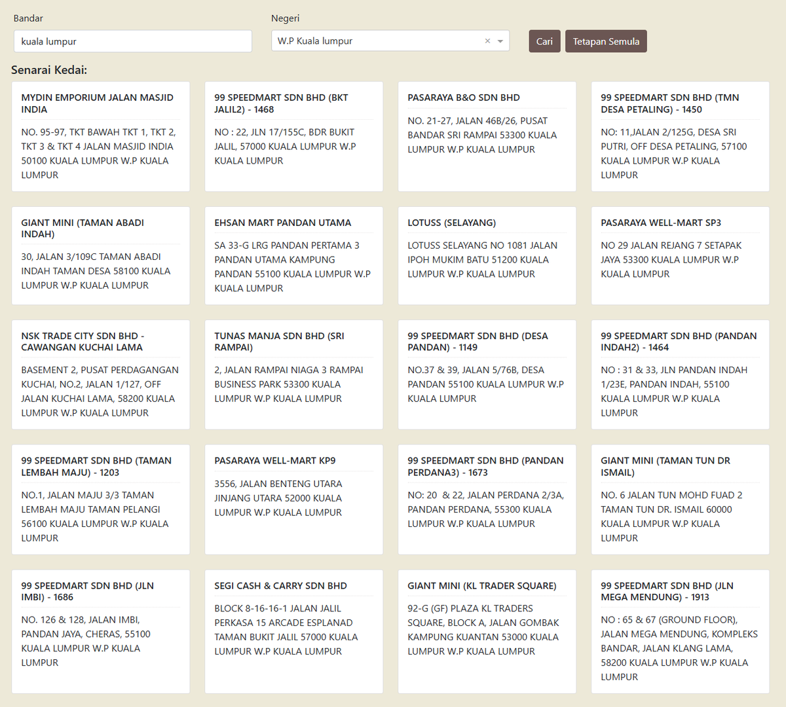Clear the W.P Kuala lumpur Negeri selection

pos(487,41)
